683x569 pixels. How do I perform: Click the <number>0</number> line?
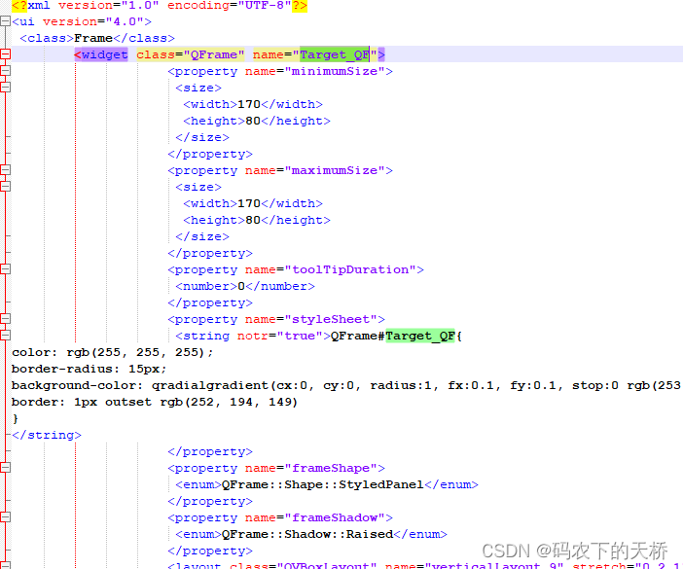(245, 287)
